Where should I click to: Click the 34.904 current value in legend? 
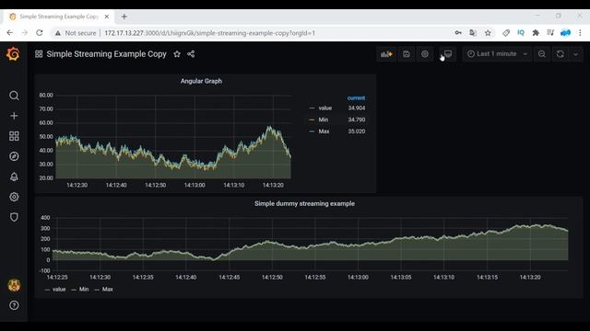point(357,108)
